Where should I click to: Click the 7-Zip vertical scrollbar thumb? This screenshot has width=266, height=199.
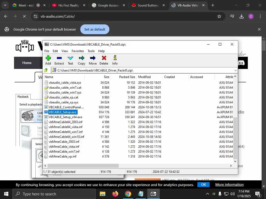tap(235, 138)
